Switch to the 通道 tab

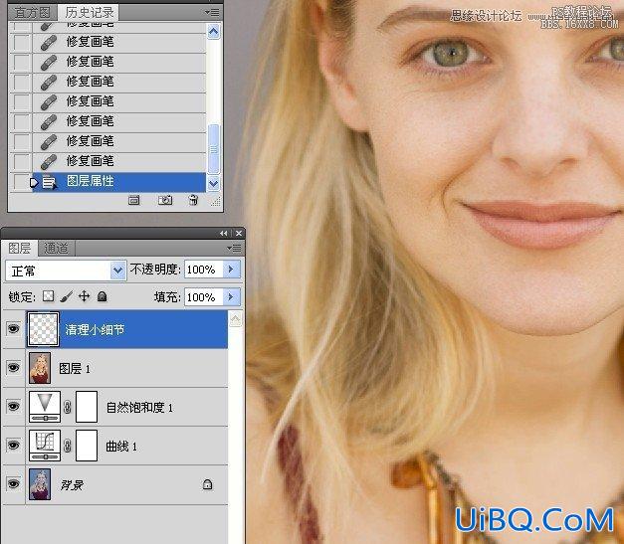click(x=56, y=249)
